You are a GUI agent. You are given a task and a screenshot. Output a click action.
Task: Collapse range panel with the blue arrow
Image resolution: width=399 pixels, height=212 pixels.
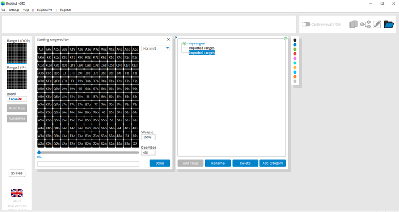[x=176, y=38]
